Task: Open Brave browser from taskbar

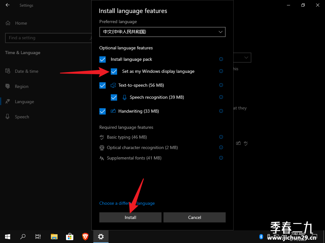Action: (85, 237)
